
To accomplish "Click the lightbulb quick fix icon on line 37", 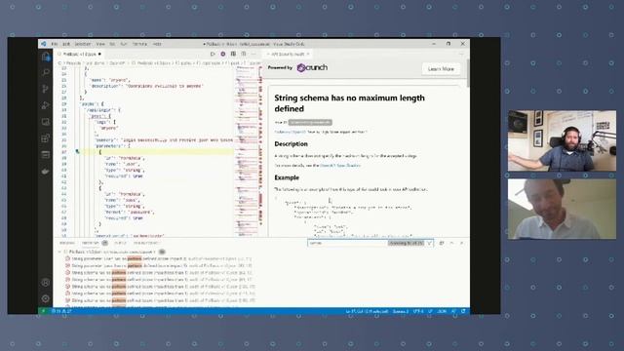I will (77, 152).
